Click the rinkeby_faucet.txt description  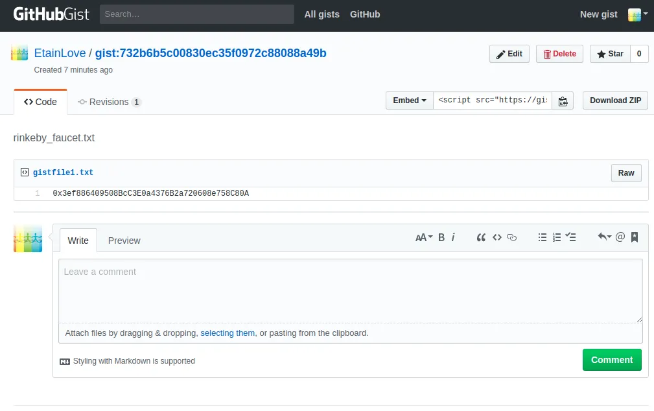(54, 137)
